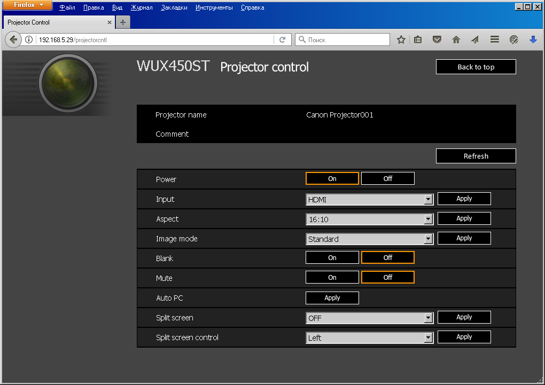Open Split screen control dropdown showing Left
Image resolution: width=545 pixels, height=385 pixels.
369,338
